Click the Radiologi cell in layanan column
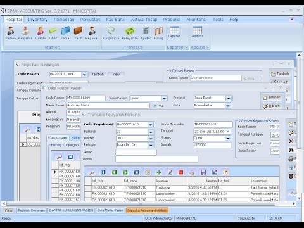304x228 pixels. pos(171,187)
